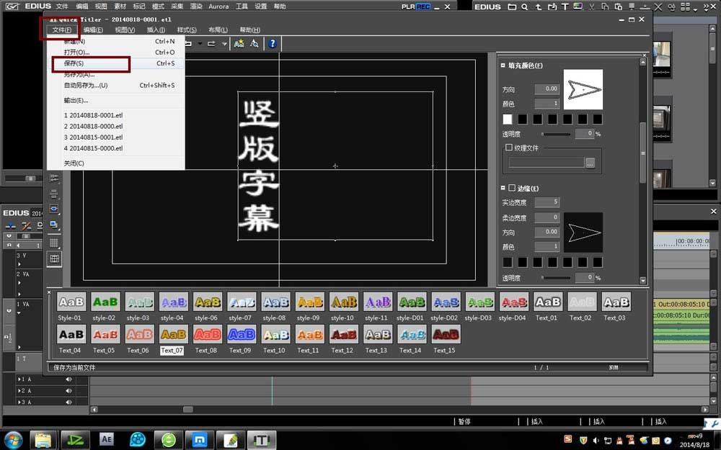Enable the edge (边缘) checkbox
This screenshot has width=721, height=450.
tap(511, 188)
